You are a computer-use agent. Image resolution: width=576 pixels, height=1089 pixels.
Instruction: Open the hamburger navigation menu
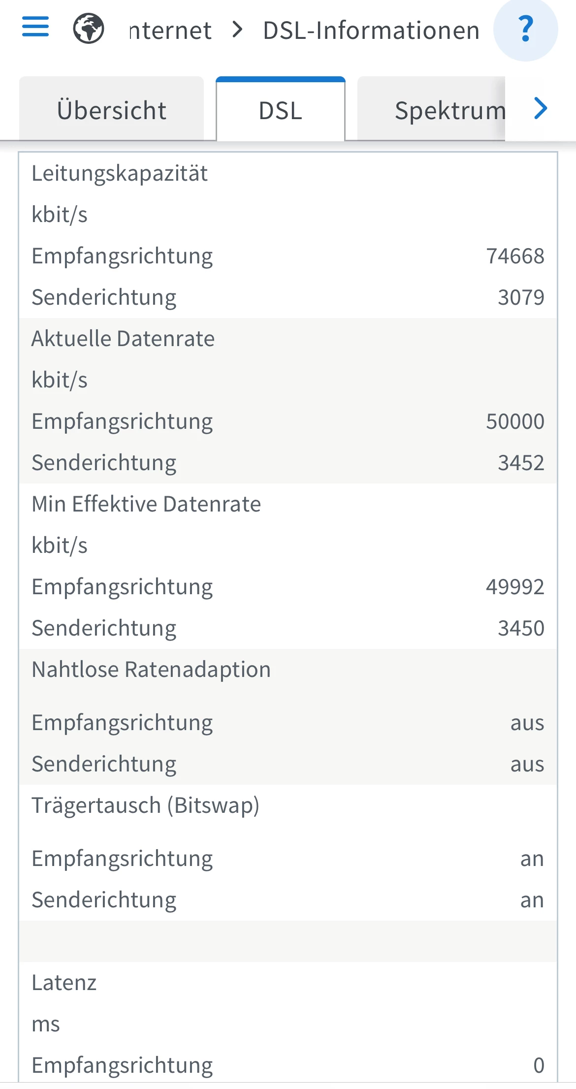35,27
